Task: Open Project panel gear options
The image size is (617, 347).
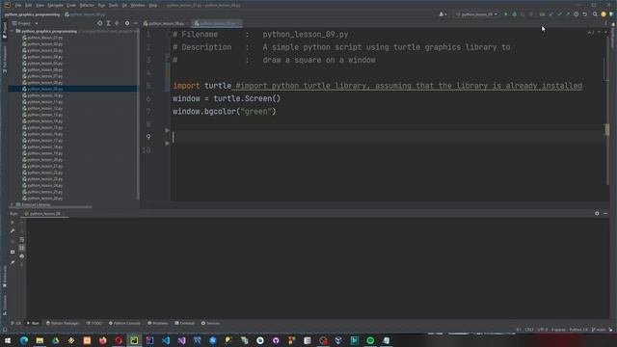Action: pos(126,23)
